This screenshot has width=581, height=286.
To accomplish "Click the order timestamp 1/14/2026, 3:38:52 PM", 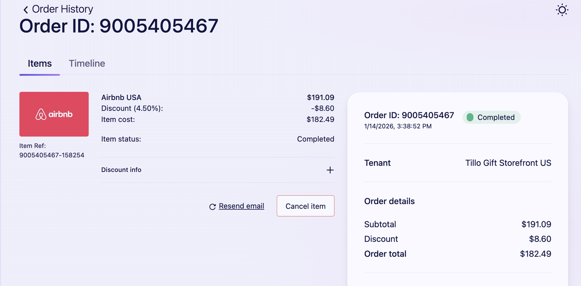I will [398, 126].
